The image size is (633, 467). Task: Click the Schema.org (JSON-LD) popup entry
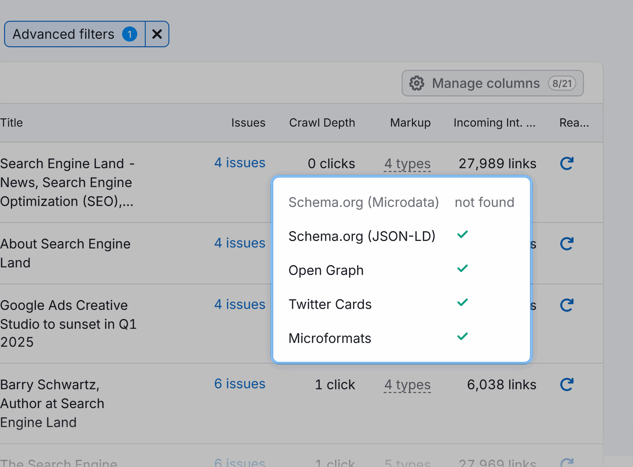click(x=362, y=236)
